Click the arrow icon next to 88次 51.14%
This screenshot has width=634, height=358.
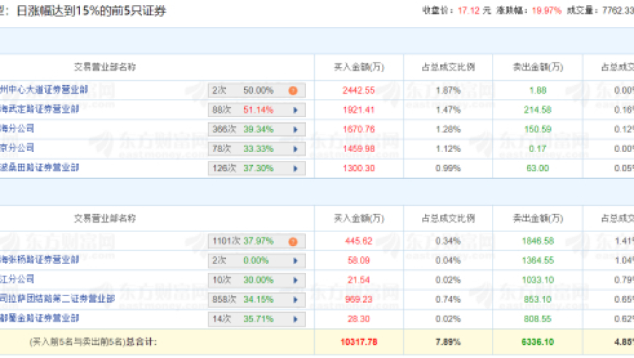[294, 111]
